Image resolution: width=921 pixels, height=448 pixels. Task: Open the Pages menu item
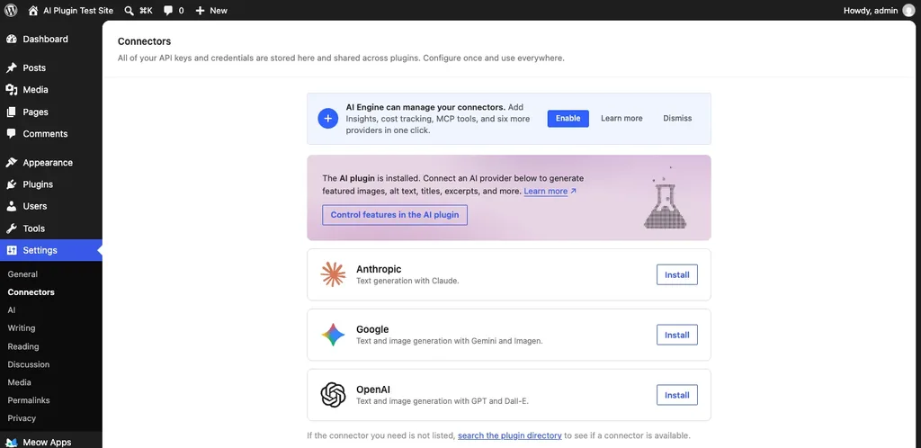point(51,112)
